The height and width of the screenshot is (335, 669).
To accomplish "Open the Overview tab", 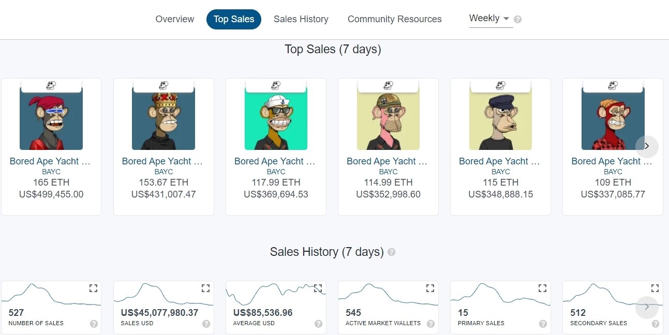I will coord(175,19).
